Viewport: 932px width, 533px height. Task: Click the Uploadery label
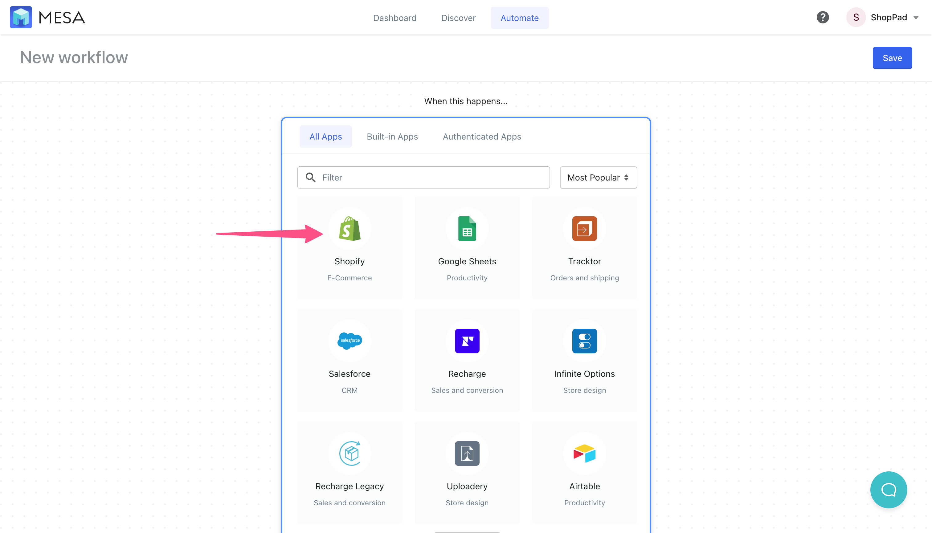(467, 486)
